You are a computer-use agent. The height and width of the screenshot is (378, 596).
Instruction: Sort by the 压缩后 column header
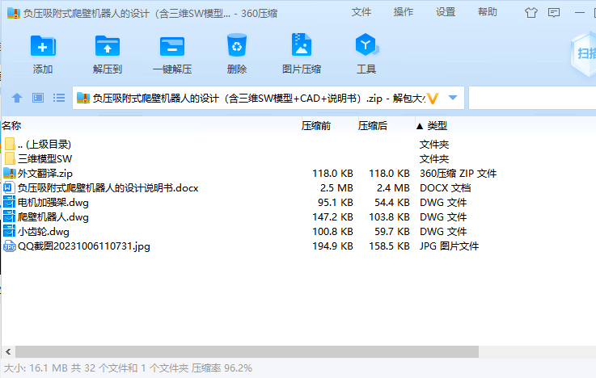(373, 126)
